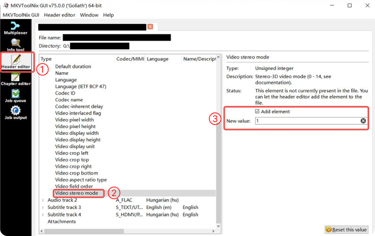
Task: Open the Job output view
Action: 16,113
